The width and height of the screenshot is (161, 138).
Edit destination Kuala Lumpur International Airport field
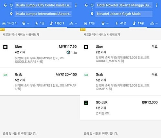pyautogui.click(x=43, y=14)
